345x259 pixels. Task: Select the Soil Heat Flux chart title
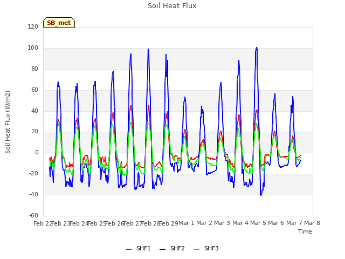point(172,6)
